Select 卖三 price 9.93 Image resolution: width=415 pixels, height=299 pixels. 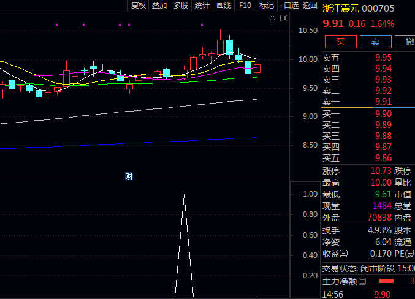pyautogui.click(x=383, y=80)
